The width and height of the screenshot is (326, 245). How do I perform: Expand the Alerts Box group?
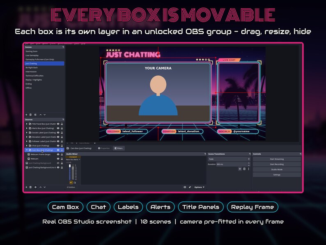pyautogui.click(x=27, y=128)
